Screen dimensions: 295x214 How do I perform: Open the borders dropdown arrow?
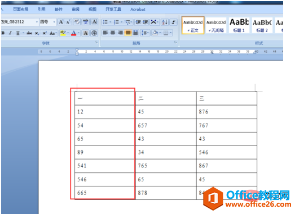click(171, 33)
